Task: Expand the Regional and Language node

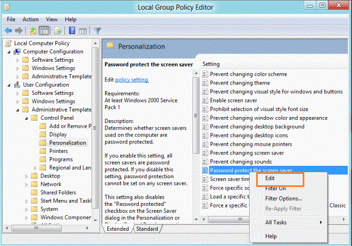Action: (35, 168)
